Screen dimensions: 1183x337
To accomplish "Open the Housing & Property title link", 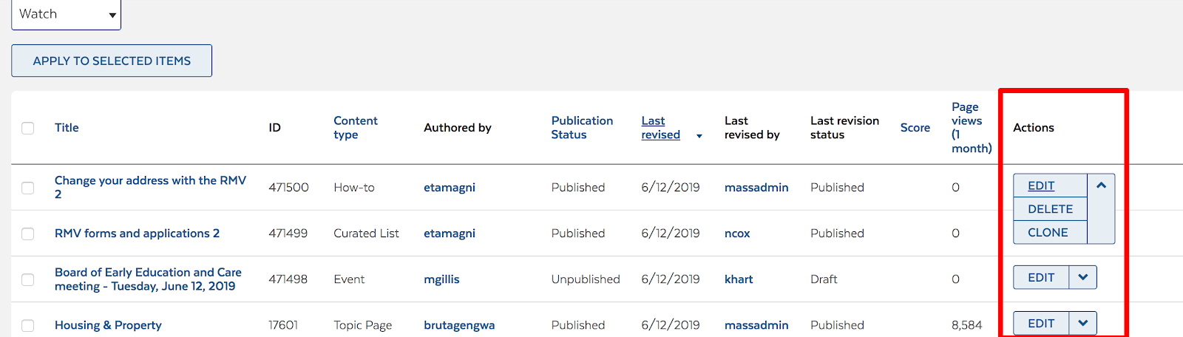I will (108, 325).
